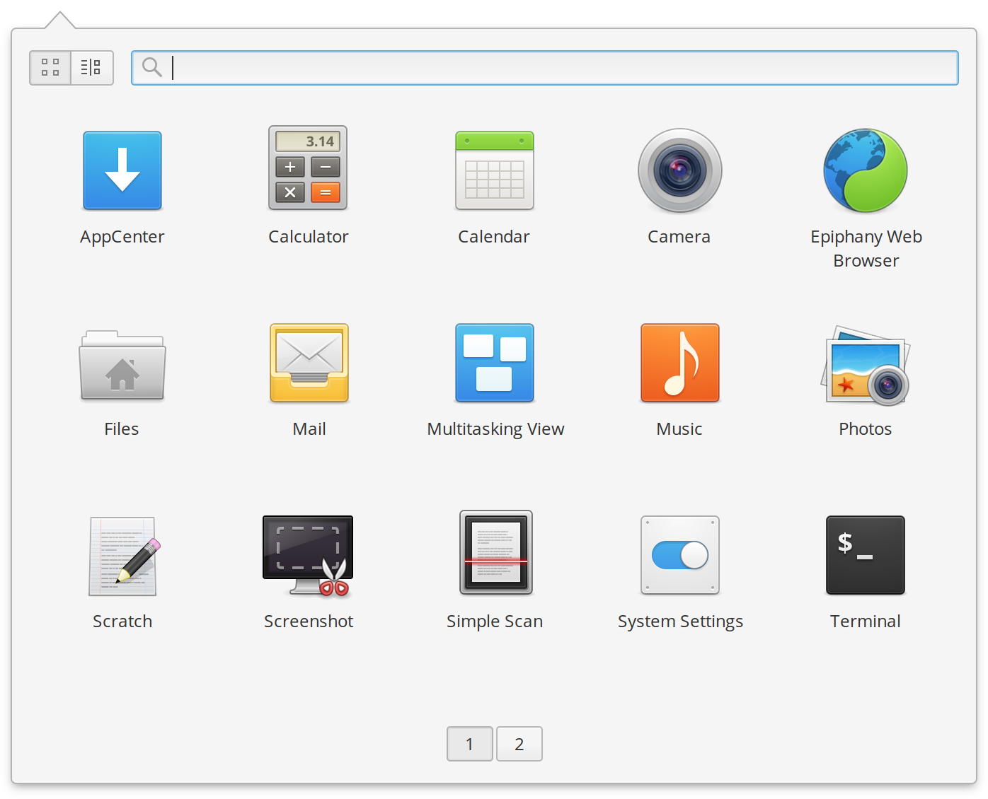Go to page 2 of applications
This screenshot has height=799, width=988.
(x=519, y=744)
